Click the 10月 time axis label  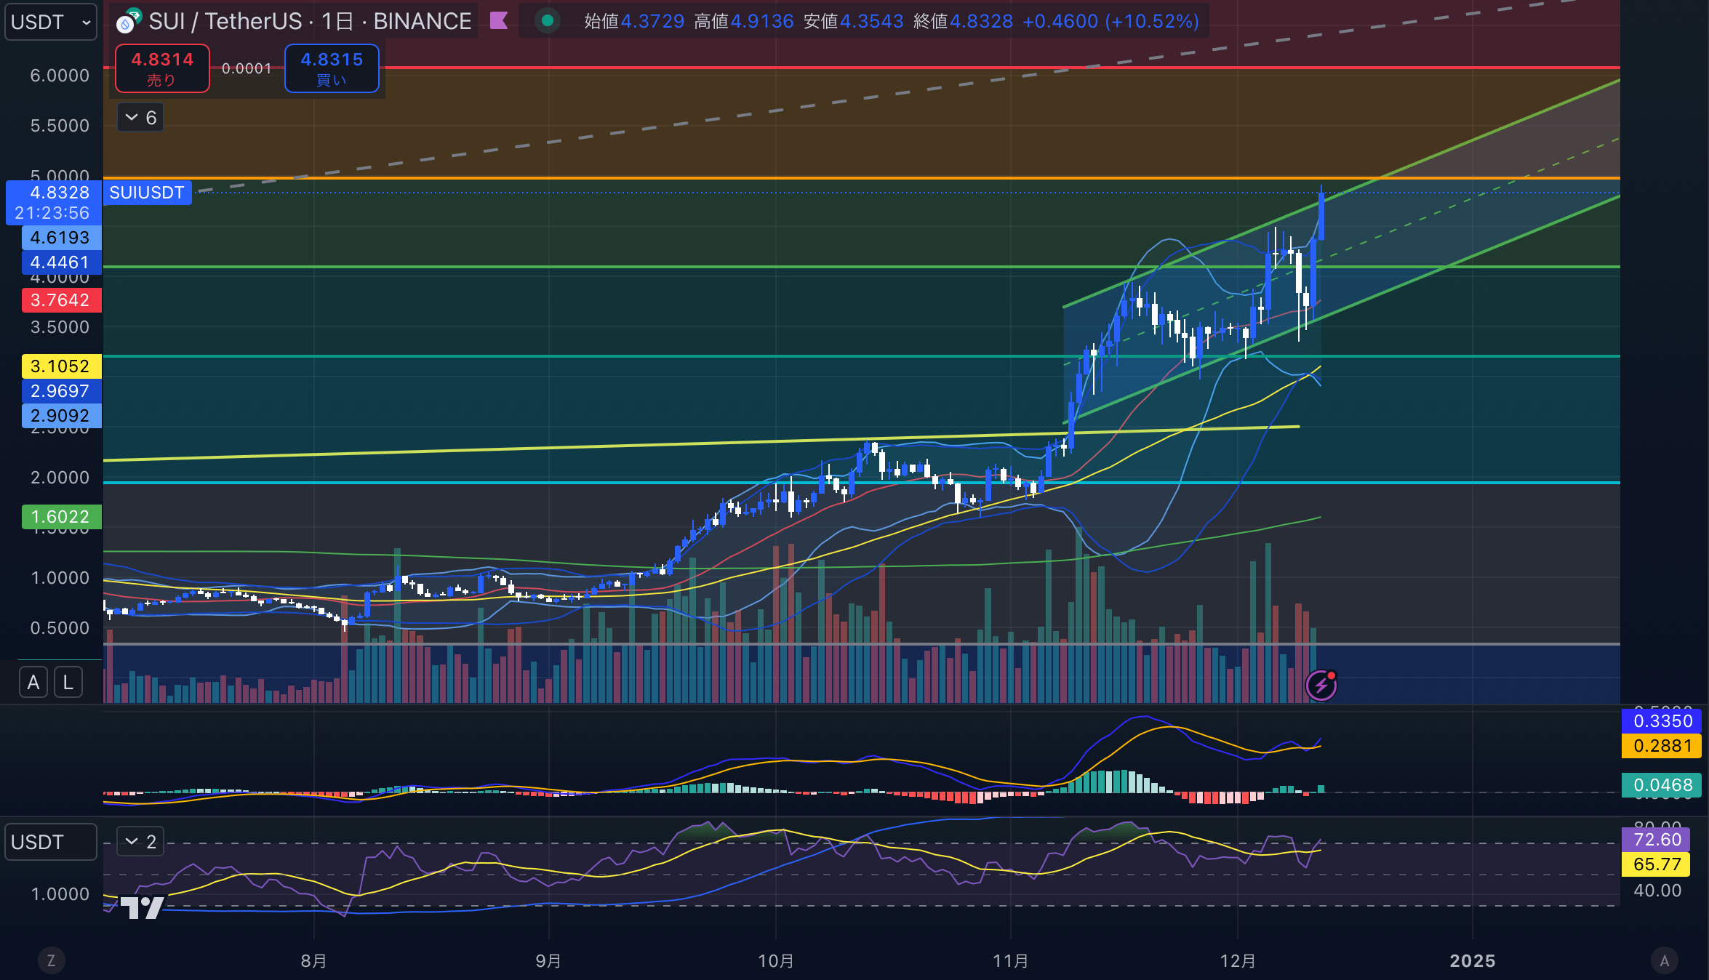pyautogui.click(x=776, y=961)
